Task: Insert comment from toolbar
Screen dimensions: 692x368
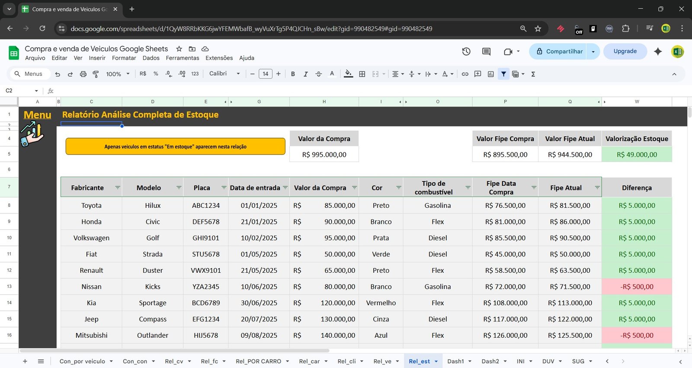Action: 477,74
